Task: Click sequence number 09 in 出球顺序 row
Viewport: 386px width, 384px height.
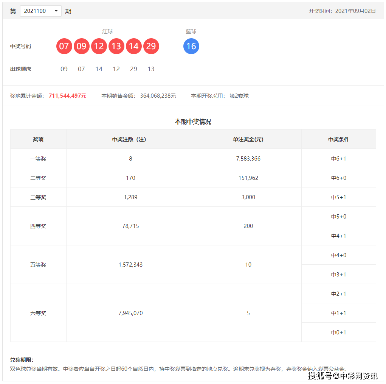Action: pos(64,69)
